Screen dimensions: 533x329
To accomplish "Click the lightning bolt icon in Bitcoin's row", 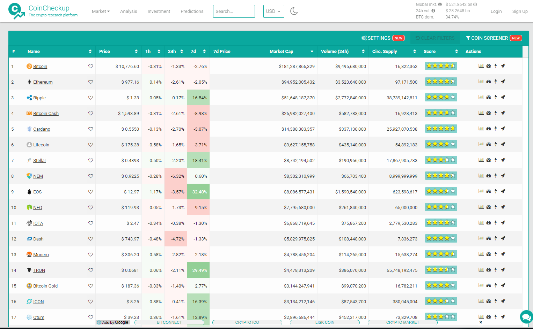I will tap(496, 66).
